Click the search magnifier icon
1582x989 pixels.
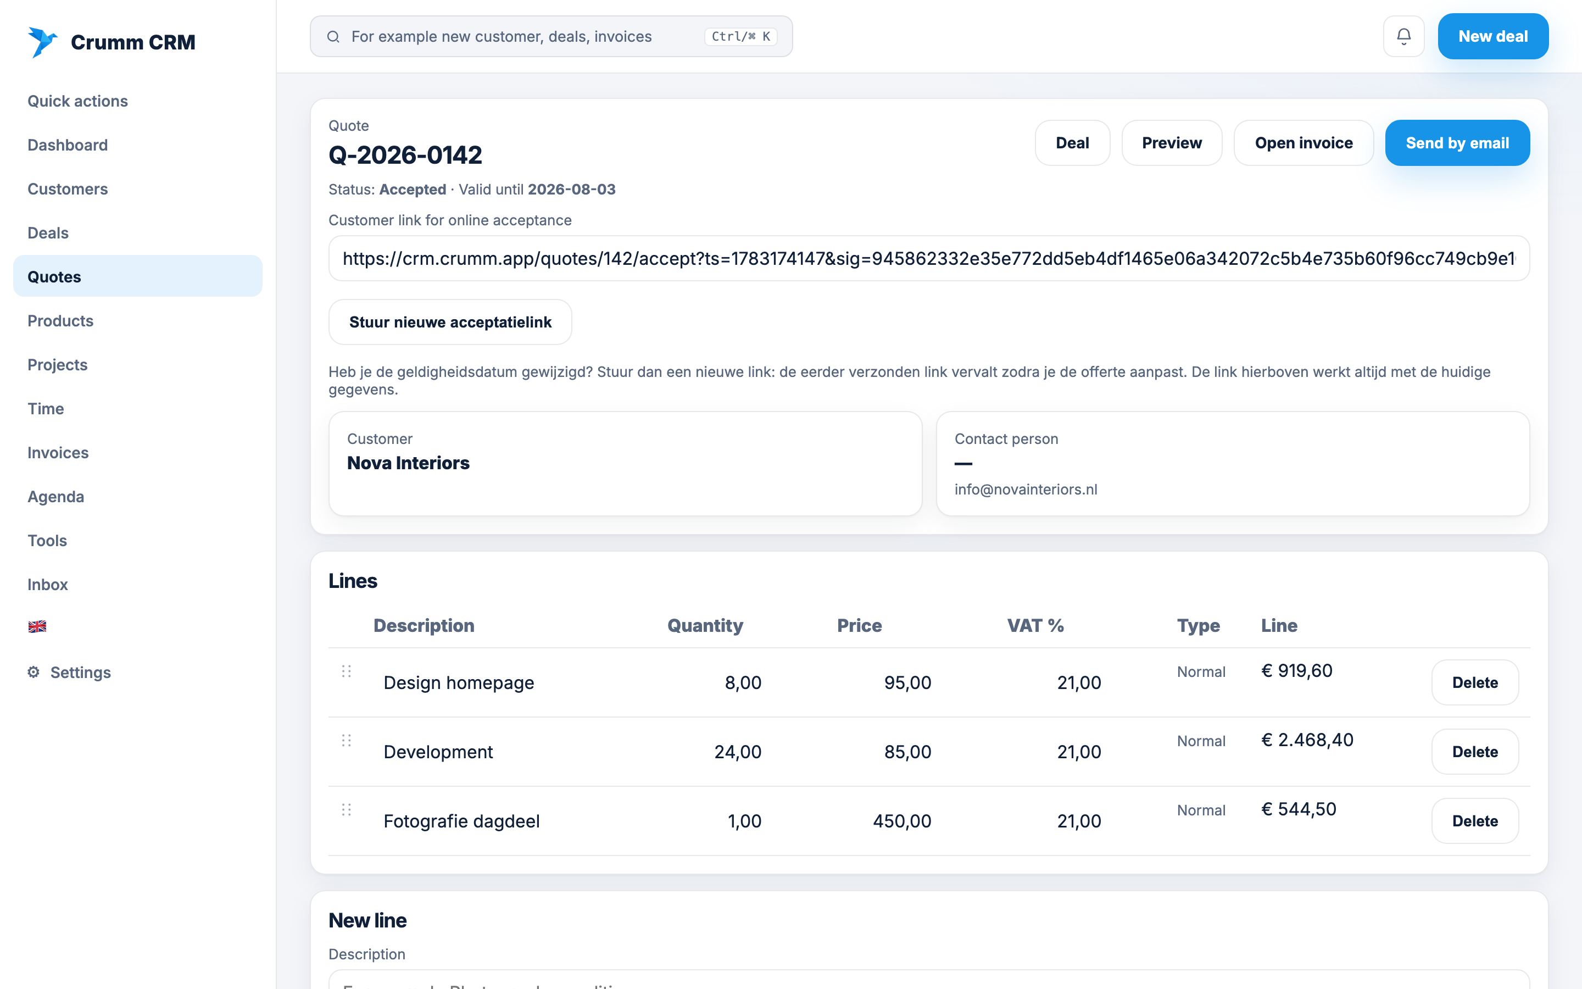click(x=333, y=37)
